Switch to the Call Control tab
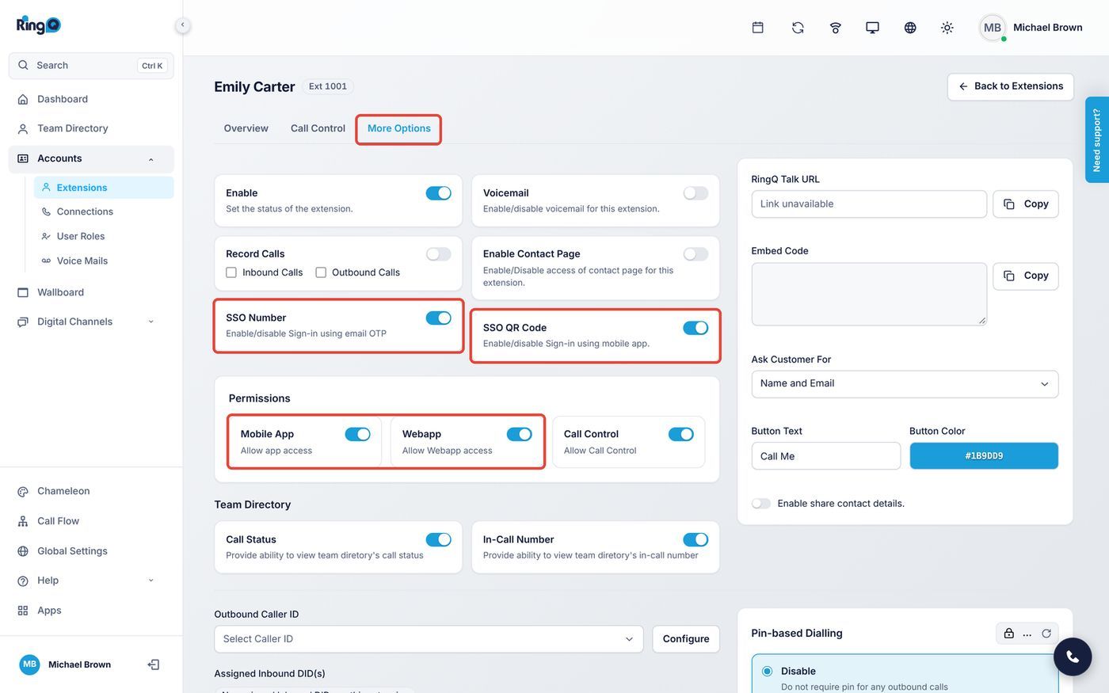The width and height of the screenshot is (1109, 693). [318, 128]
